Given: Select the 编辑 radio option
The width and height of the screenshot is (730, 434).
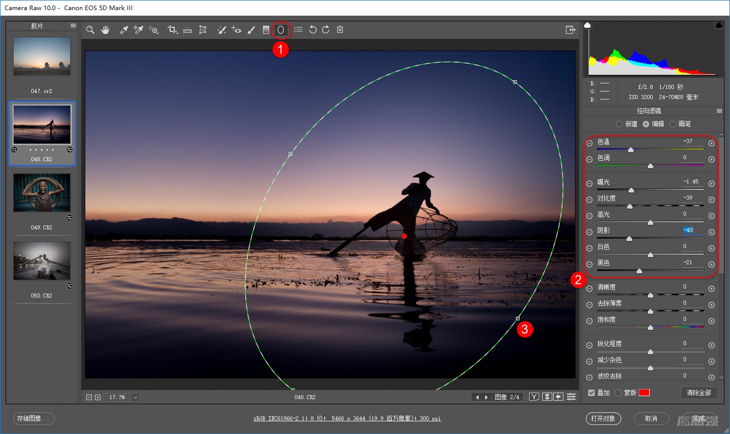Looking at the screenshot, I should 646,124.
